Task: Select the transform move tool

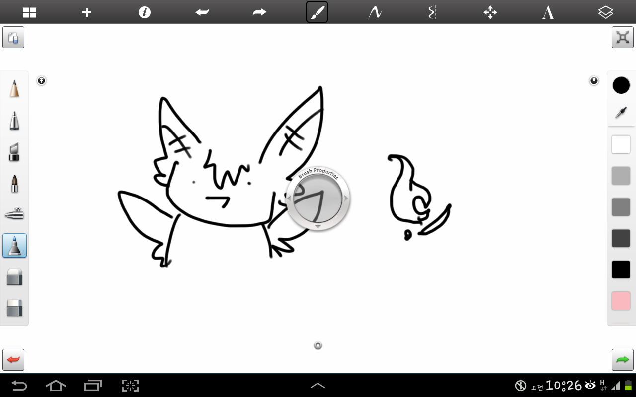Action: coord(490,12)
